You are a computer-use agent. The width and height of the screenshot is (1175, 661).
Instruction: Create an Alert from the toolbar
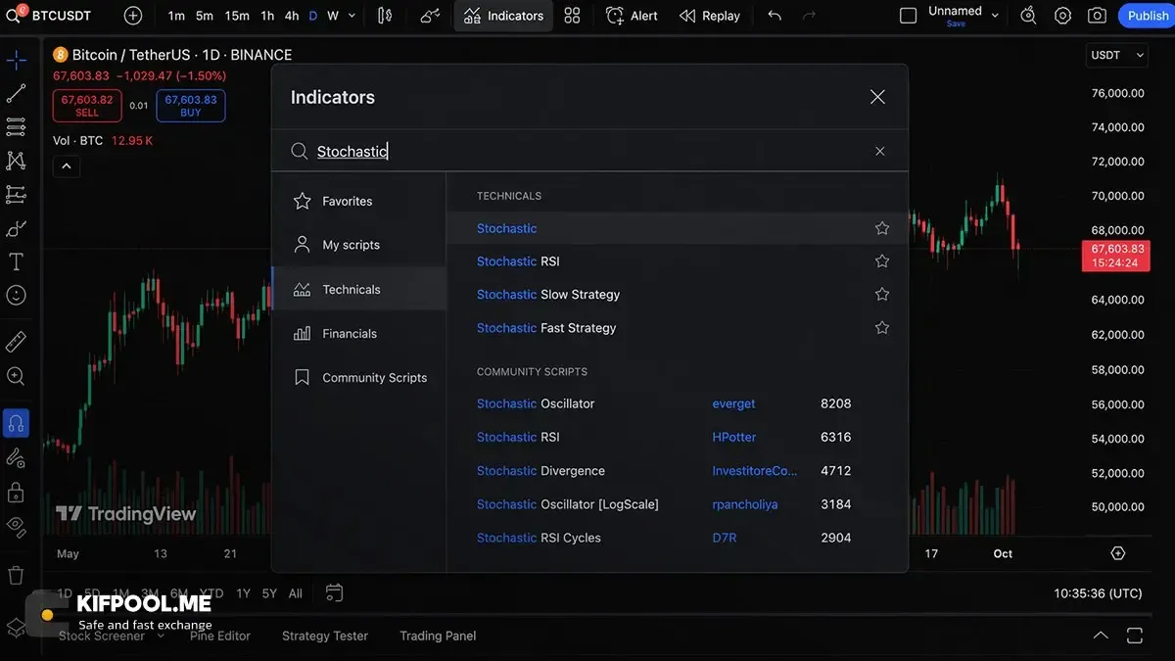click(632, 16)
